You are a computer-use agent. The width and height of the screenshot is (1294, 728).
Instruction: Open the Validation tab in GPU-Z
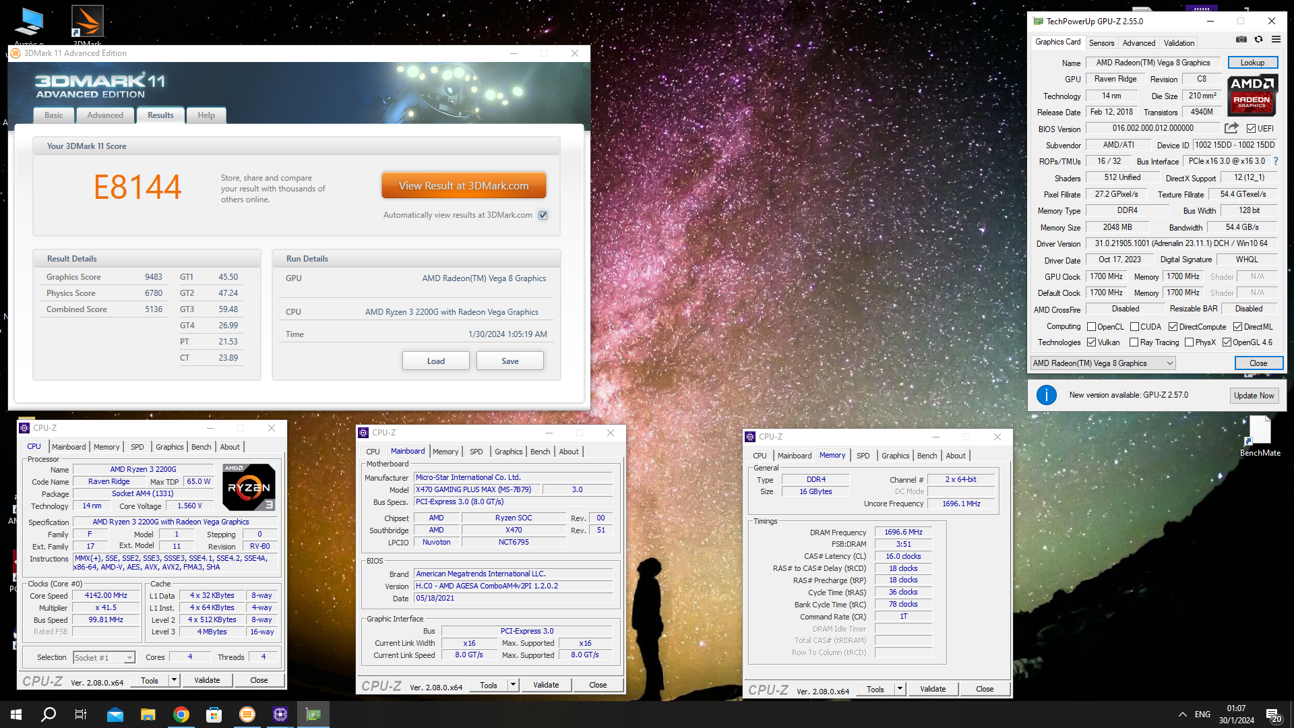pos(1179,43)
